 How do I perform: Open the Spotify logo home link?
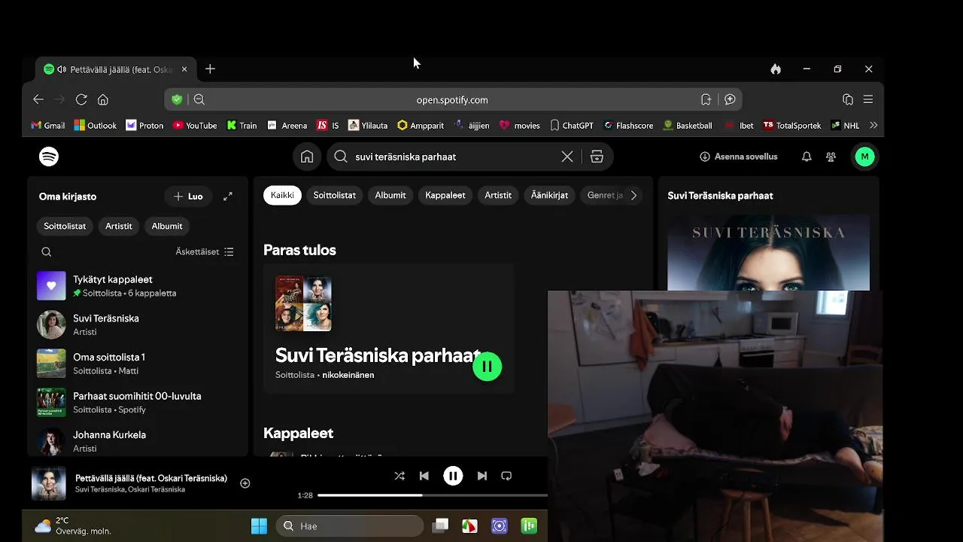tap(49, 157)
